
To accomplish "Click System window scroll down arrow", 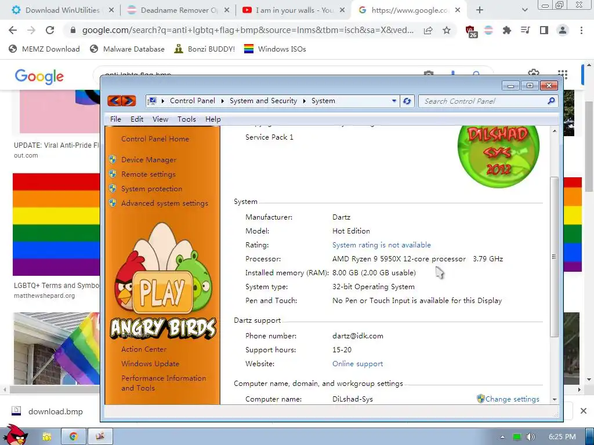I will click(554, 399).
